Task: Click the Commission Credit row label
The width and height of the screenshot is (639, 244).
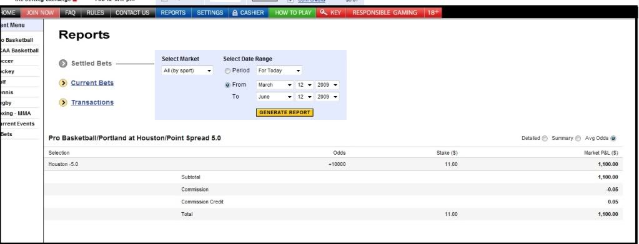Action: tap(202, 202)
